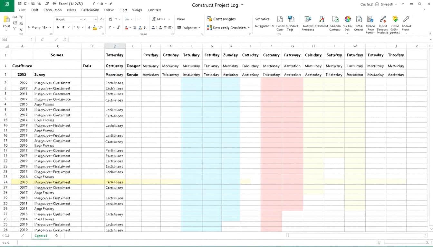433x247 pixels.
Task: Click the Fuoed Ciow page icon
Action: 280,19
